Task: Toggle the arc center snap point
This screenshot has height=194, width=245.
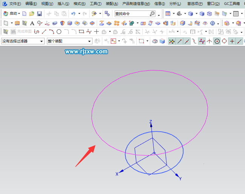Action: coord(217,41)
